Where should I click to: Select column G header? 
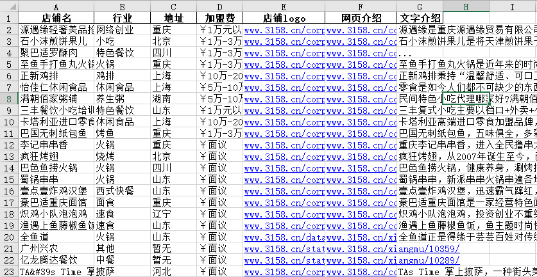coord(420,6)
